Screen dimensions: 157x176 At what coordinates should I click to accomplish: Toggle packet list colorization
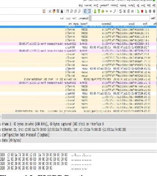89,11
